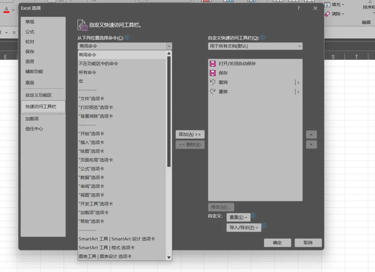Expand the 重做 split arrow in list

298,92
